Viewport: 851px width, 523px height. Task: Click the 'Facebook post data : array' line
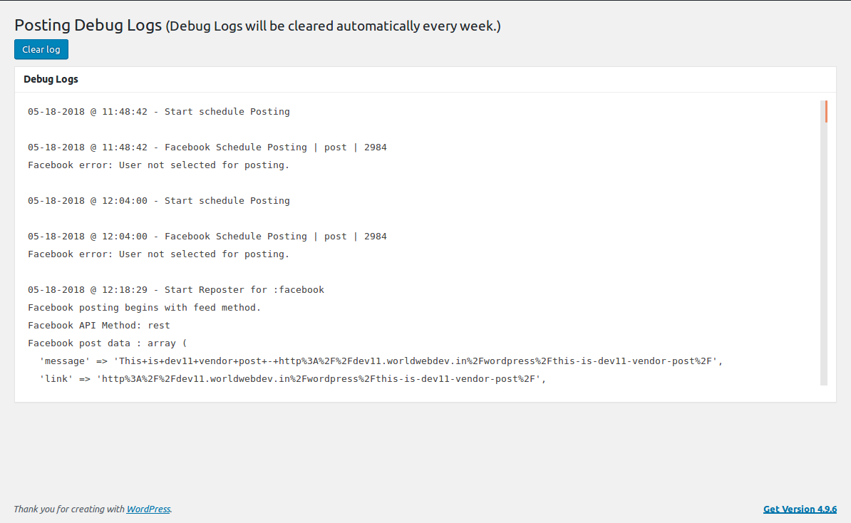coord(108,343)
